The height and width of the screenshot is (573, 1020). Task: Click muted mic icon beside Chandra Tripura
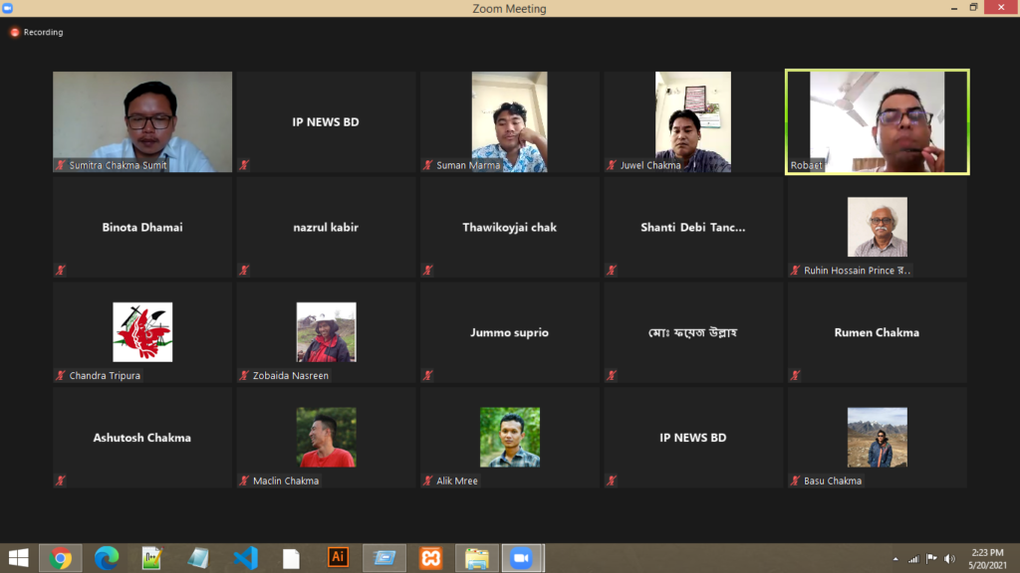[61, 375]
